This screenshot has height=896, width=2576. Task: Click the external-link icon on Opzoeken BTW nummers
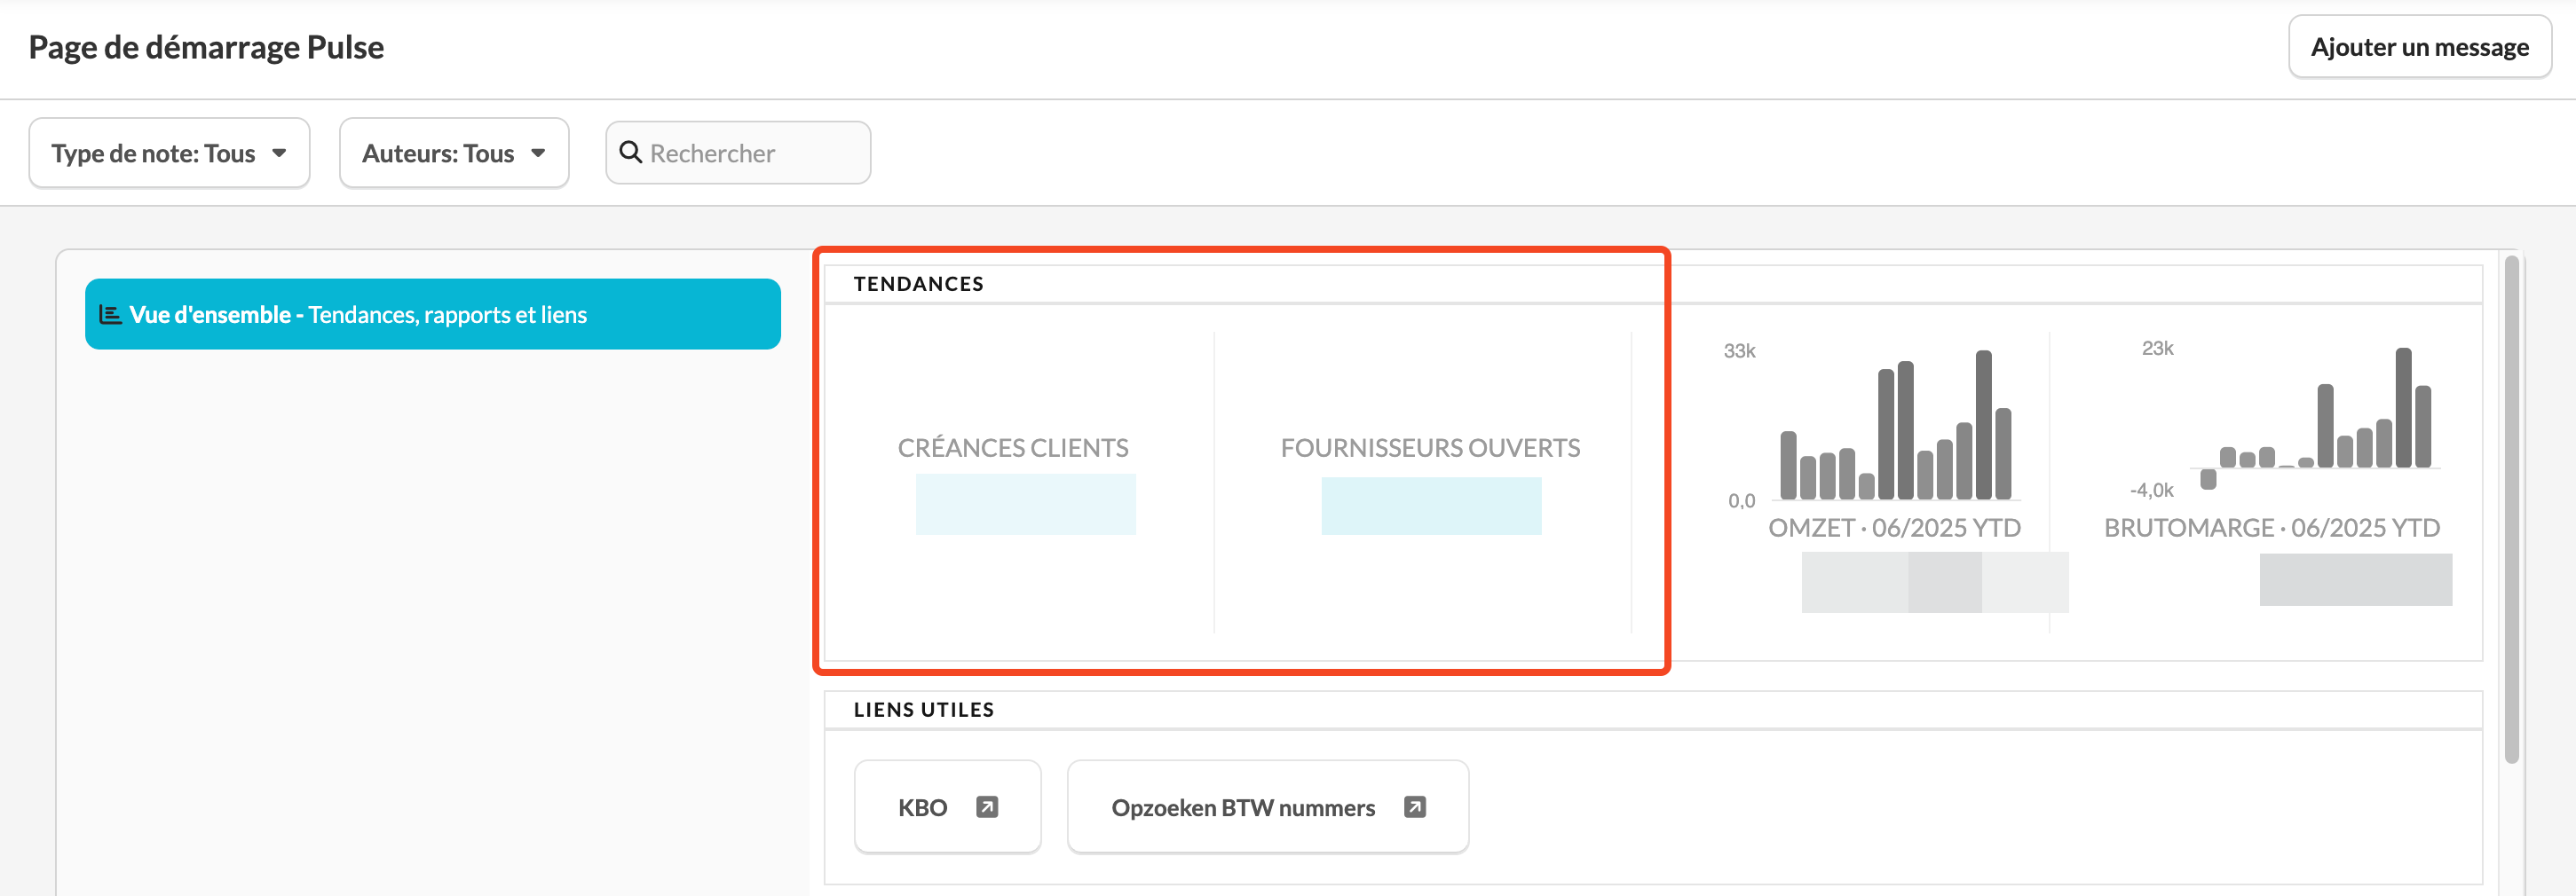pyautogui.click(x=1414, y=806)
